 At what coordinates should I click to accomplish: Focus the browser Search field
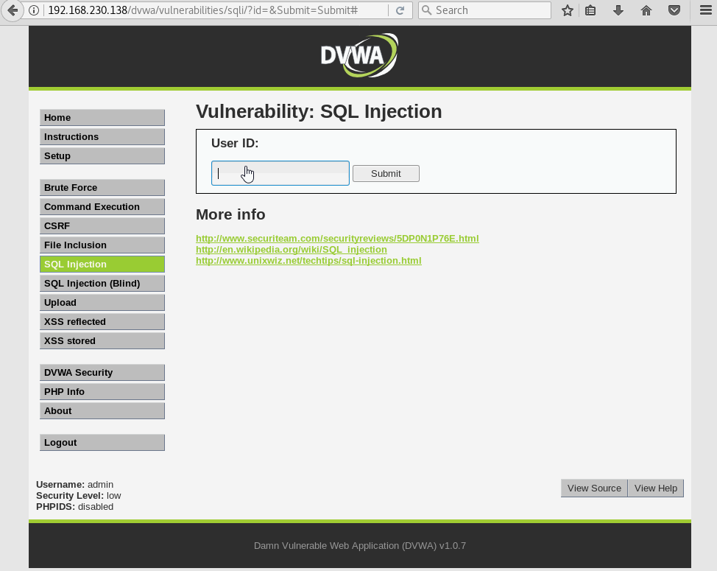click(x=484, y=10)
